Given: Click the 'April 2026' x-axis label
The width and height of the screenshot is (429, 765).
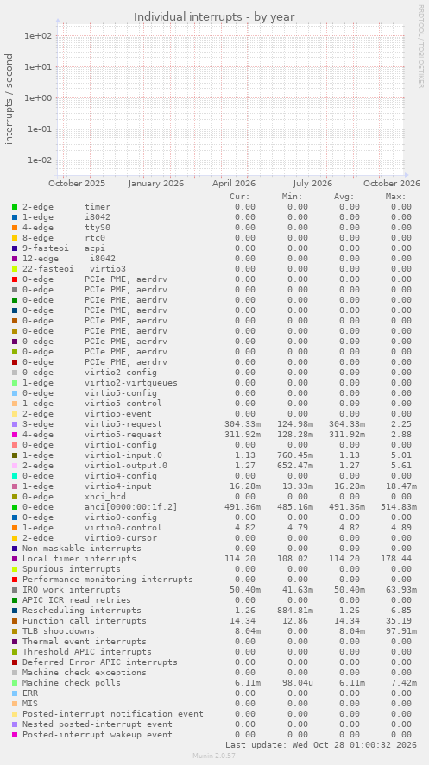Looking at the screenshot, I should pyautogui.click(x=234, y=184).
